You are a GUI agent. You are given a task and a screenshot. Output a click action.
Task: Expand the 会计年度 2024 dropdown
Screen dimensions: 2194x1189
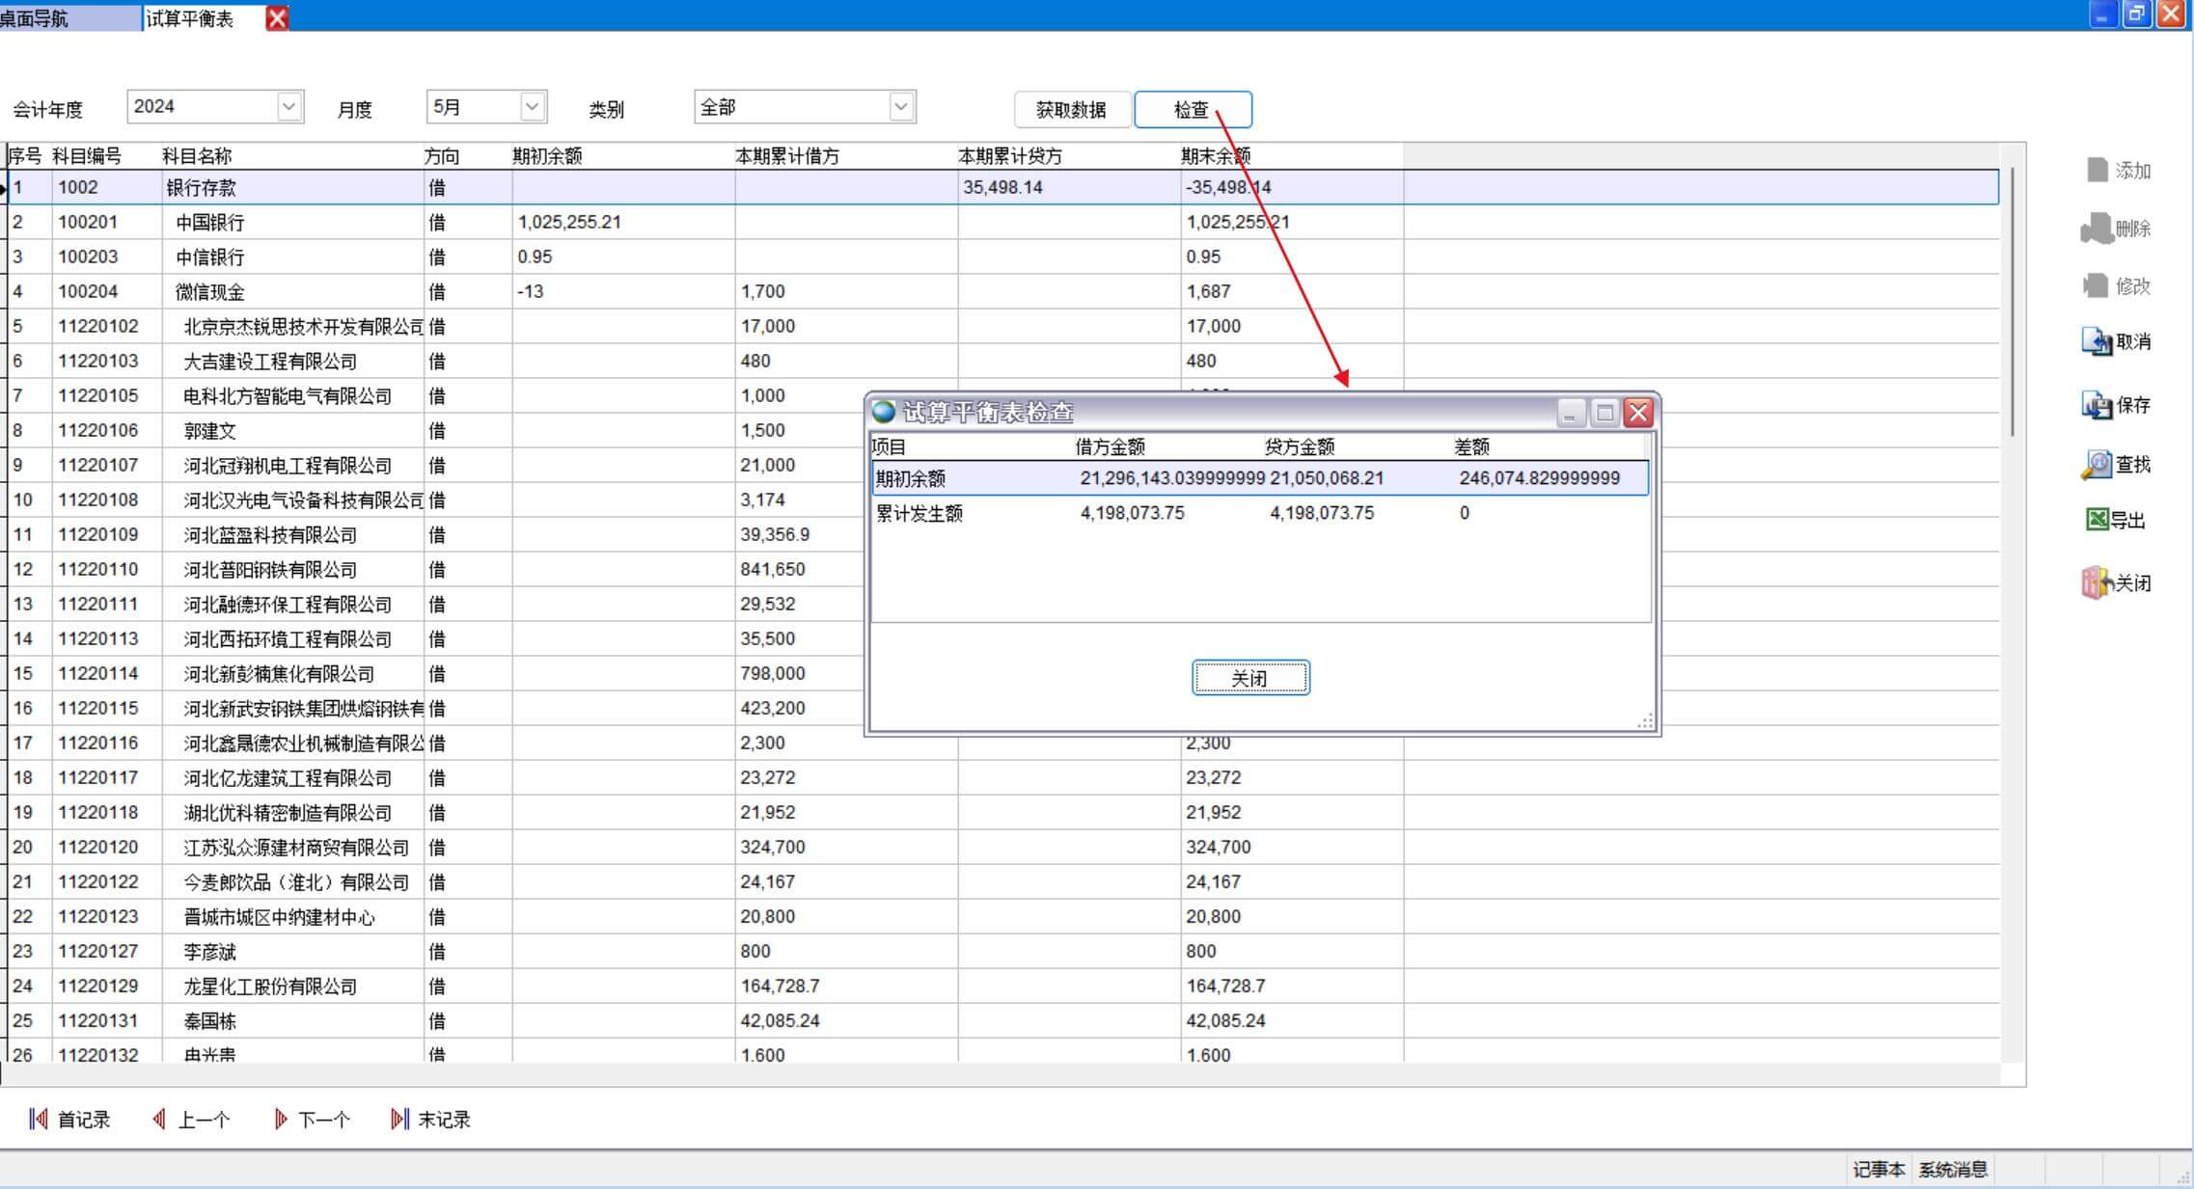pos(288,107)
